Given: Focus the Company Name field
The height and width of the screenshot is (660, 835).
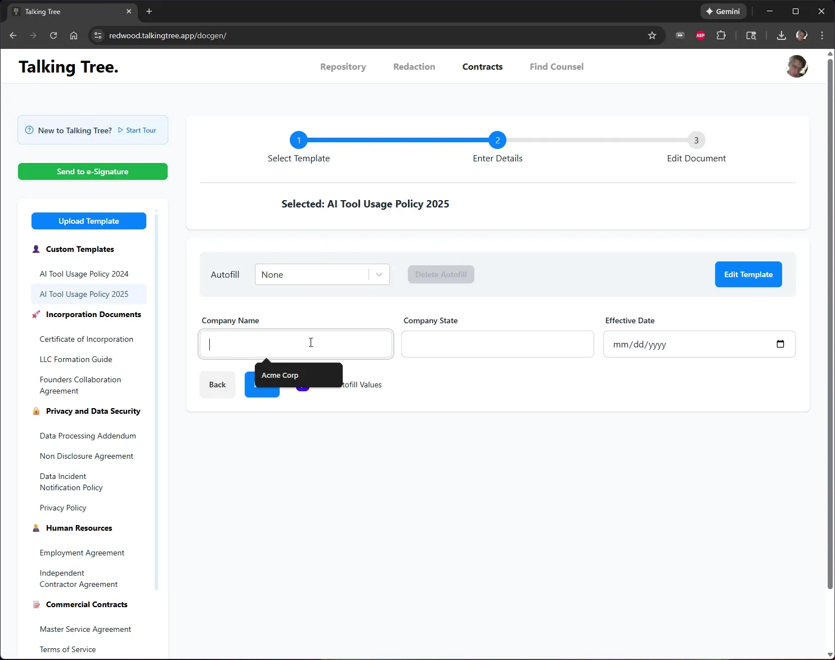Looking at the screenshot, I should [x=296, y=344].
